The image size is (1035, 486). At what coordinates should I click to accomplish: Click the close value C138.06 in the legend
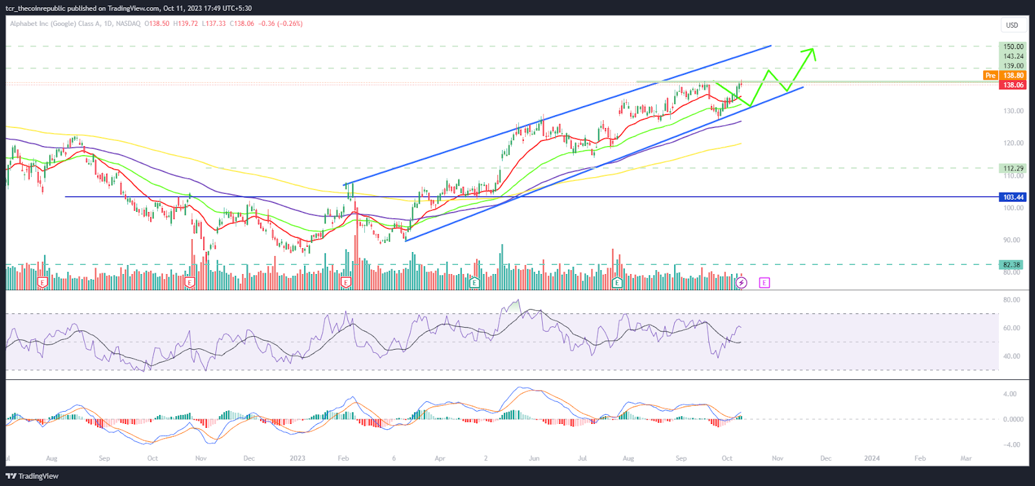(242, 24)
